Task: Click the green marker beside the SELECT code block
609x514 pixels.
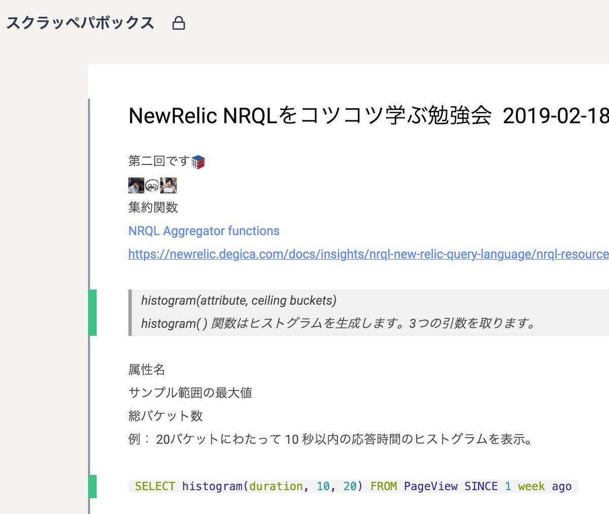Action: tap(93, 486)
